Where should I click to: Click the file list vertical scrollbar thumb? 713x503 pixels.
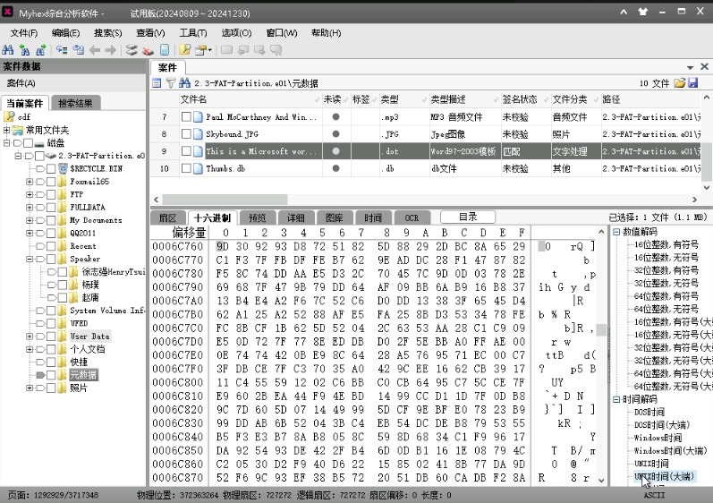click(x=706, y=161)
